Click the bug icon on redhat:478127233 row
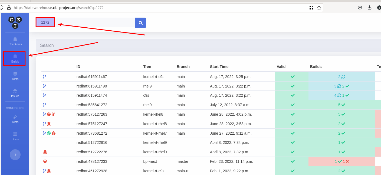381x175 pixels. click(45, 161)
